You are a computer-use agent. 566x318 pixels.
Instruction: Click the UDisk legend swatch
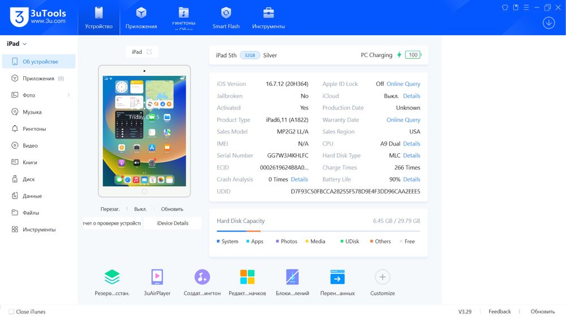(x=342, y=241)
